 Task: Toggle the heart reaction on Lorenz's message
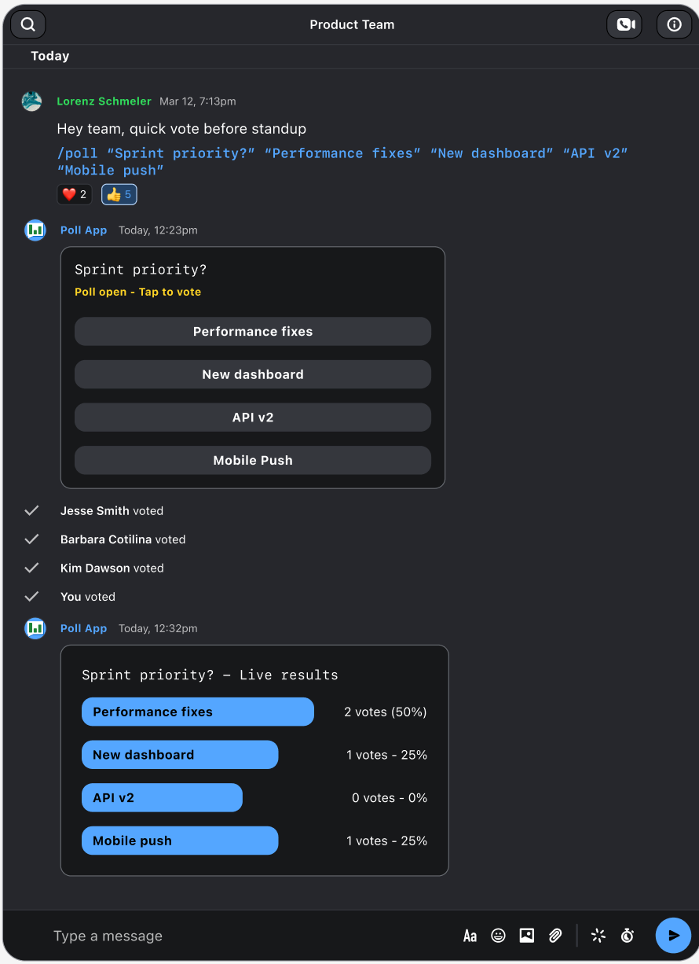click(75, 194)
